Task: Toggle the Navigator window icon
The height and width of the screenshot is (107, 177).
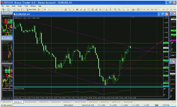Action: point(18,9)
